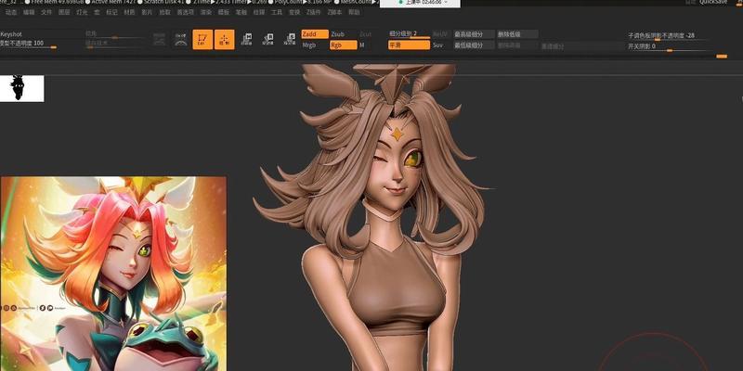Click the character silhouette thumbnail
The image size is (743, 371).
(21, 88)
